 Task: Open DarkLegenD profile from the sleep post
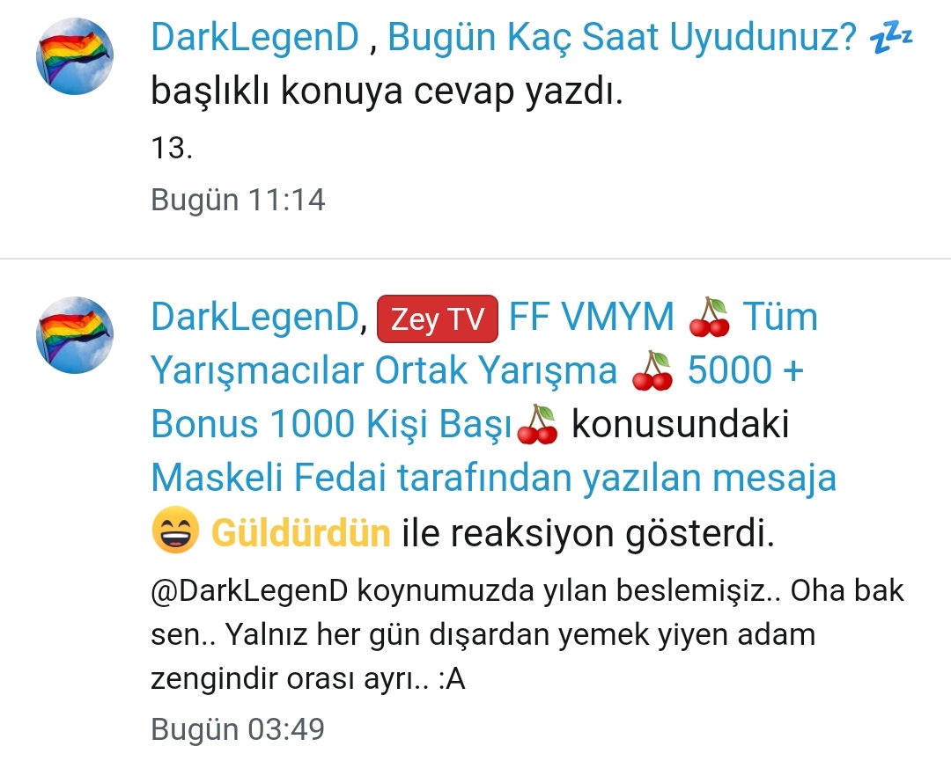pos(255,37)
